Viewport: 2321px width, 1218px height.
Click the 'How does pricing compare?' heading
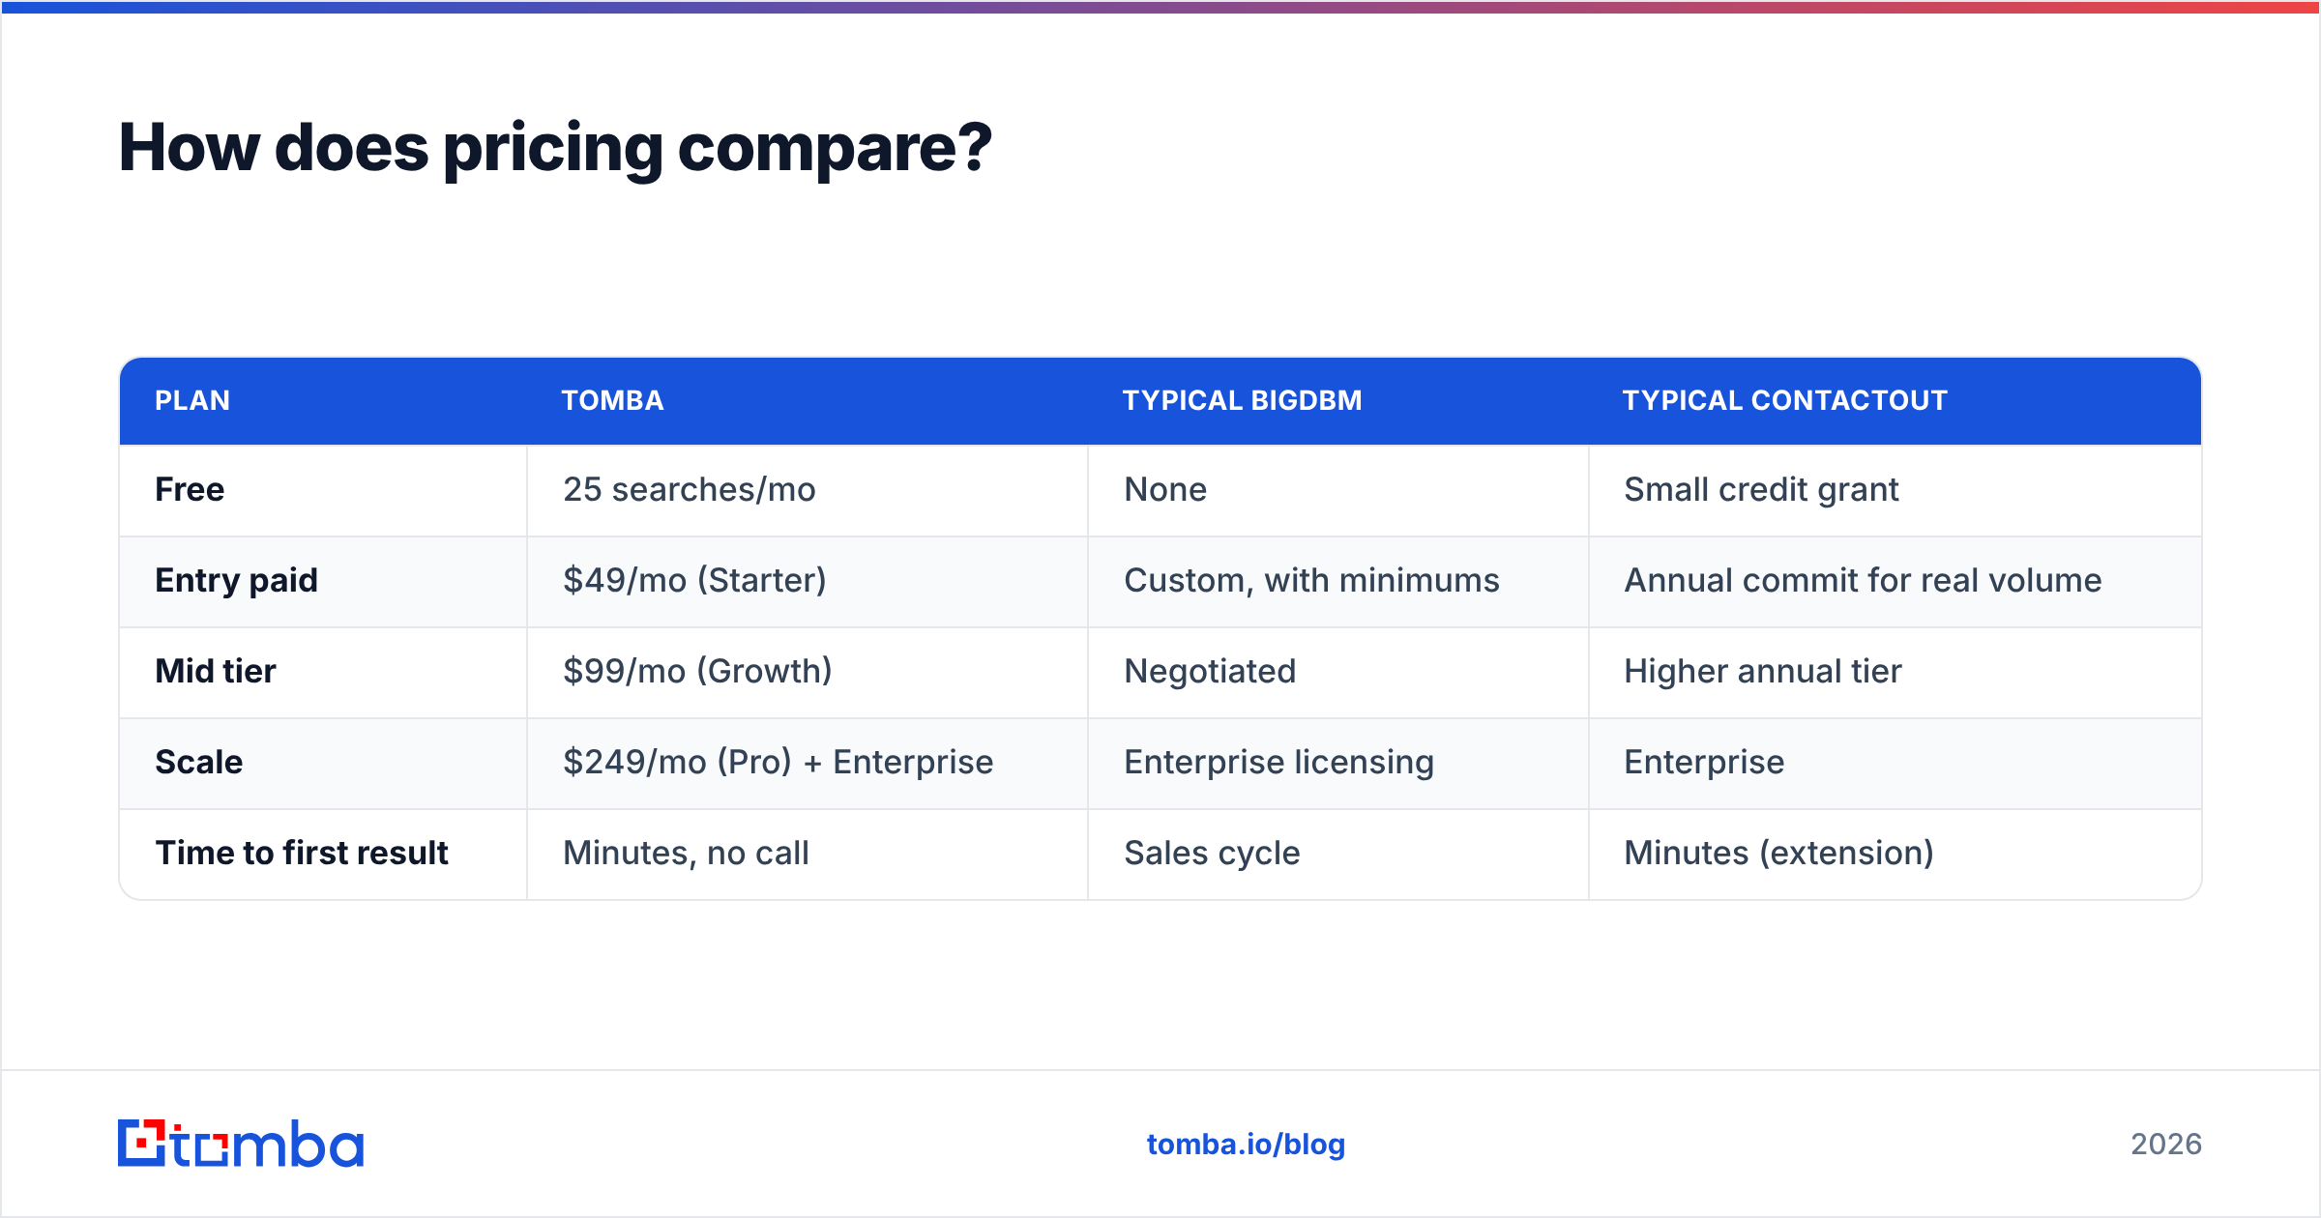pyautogui.click(x=555, y=148)
